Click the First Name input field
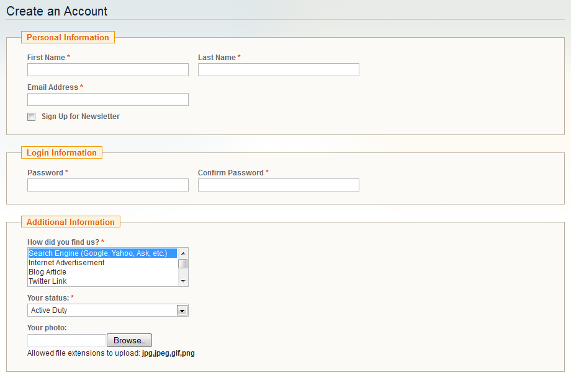The image size is (571, 378). [x=108, y=70]
